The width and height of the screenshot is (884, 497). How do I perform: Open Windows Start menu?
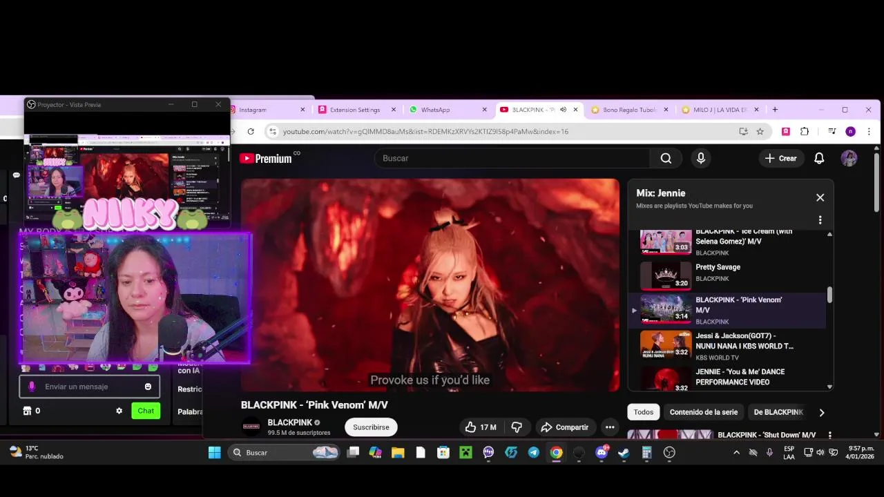click(x=214, y=452)
